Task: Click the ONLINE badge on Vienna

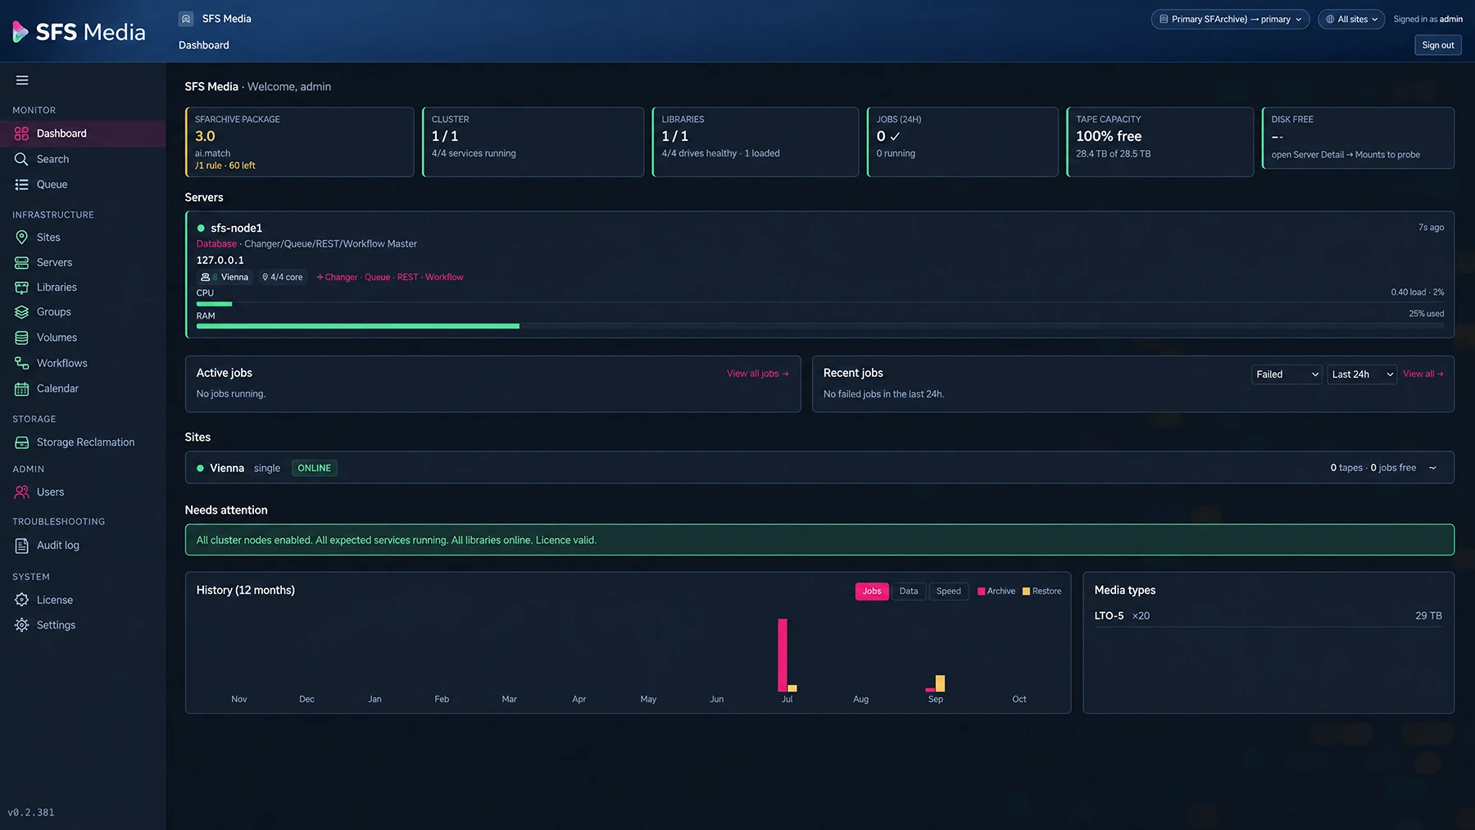Action: coord(315,469)
